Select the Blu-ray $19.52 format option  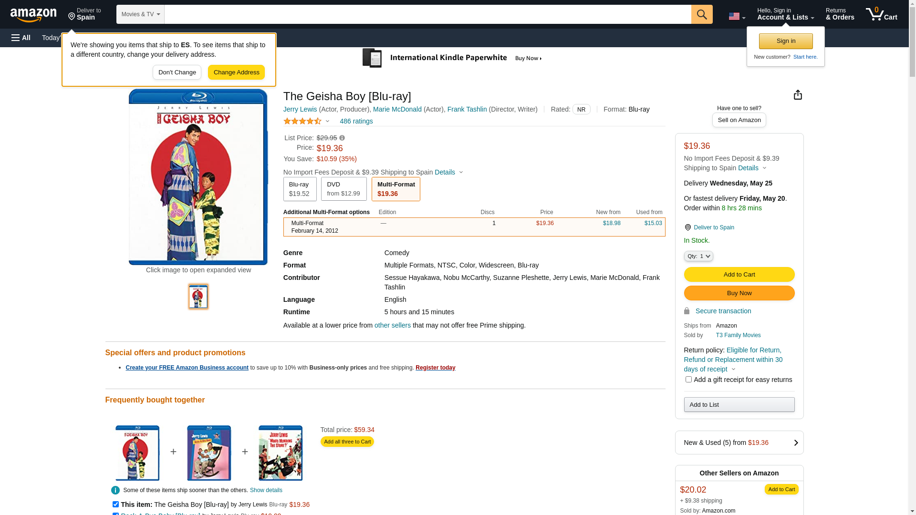pyautogui.click(x=300, y=189)
